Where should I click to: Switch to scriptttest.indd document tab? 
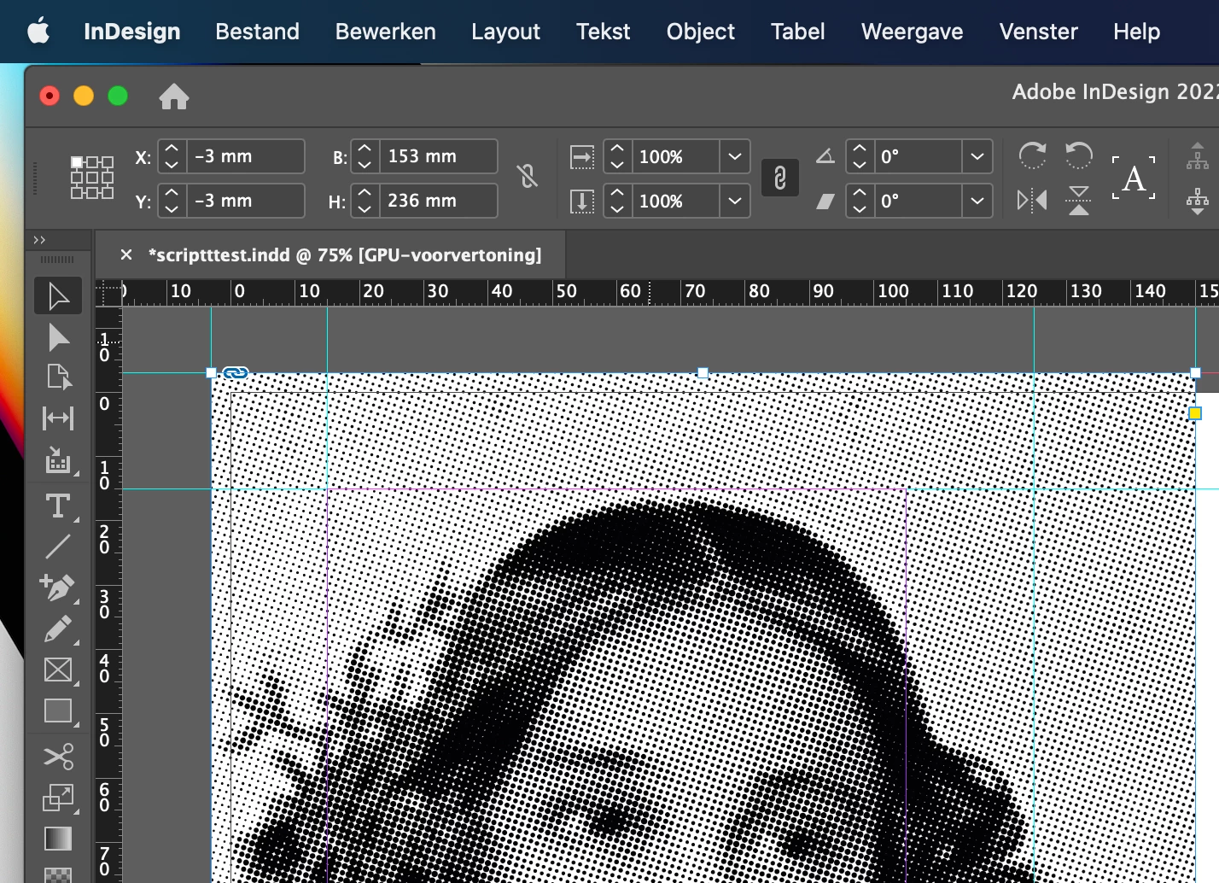(345, 254)
